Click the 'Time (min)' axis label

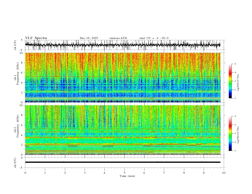tap(127, 176)
